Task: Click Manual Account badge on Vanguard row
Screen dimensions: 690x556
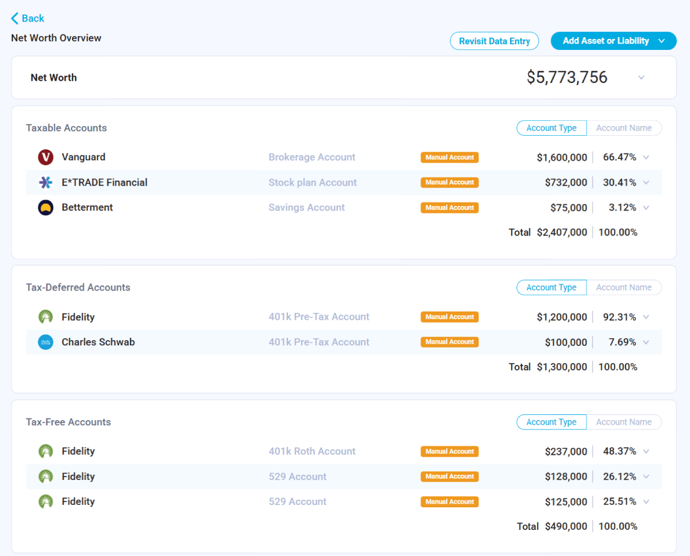Action: [450, 157]
